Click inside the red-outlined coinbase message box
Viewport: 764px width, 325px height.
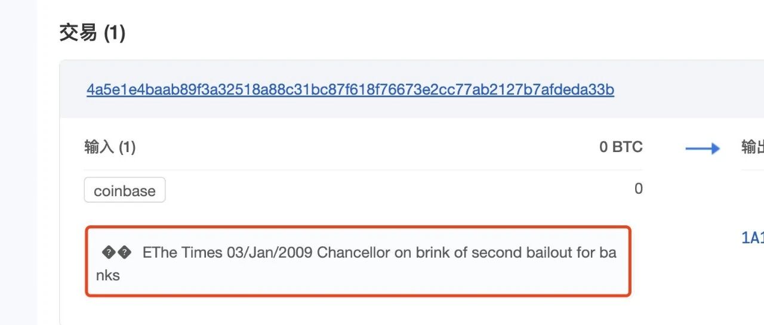point(358,261)
